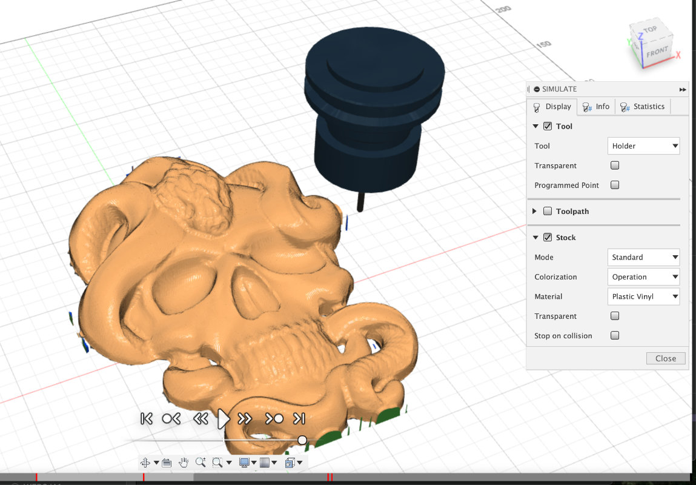
Task: Jump to the end of the simulation
Action: (x=299, y=418)
